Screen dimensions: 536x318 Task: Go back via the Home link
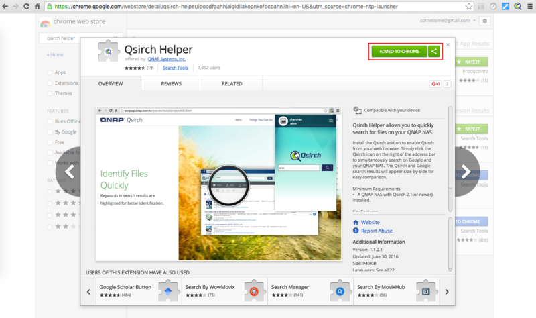click(x=55, y=54)
